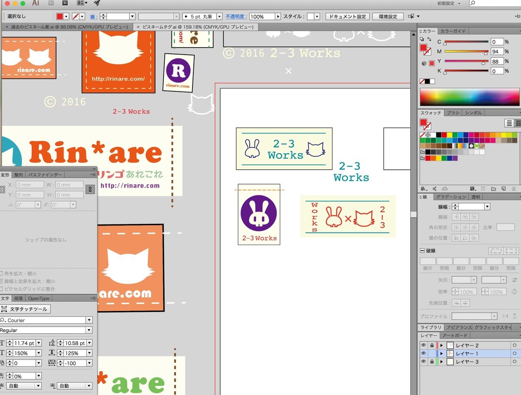Open the 線幅 dropdown in the Stroke panel
Image resolution: width=521 pixels, height=395 pixels.
487,206
